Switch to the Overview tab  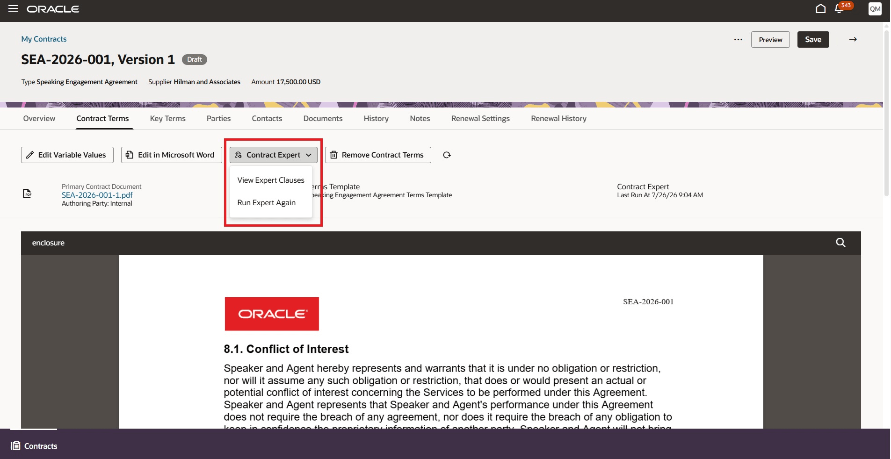tap(39, 119)
